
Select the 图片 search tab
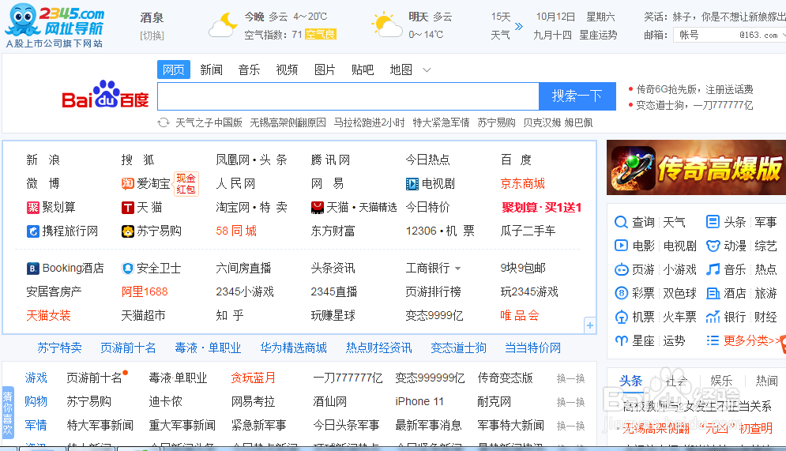[325, 70]
